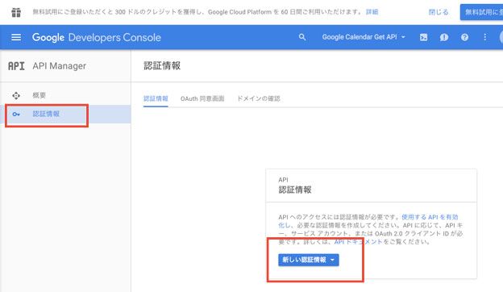The height and width of the screenshot is (292, 503).
Task: Click the 詳細 link in the banner
Action: [x=372, y=12]
